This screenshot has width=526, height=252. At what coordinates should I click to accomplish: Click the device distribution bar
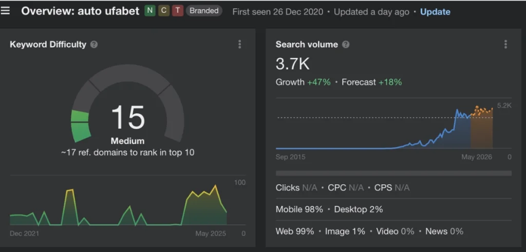(x=393, y=173)
